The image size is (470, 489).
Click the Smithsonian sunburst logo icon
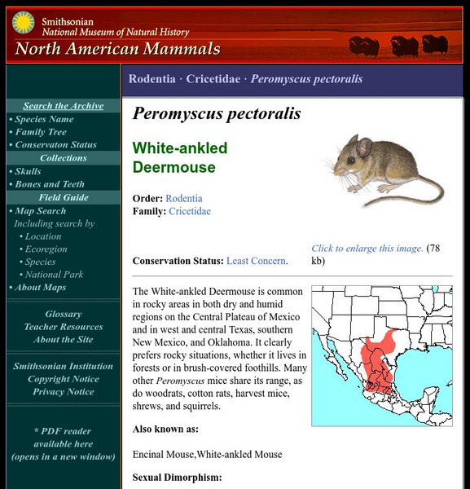[x=24, y=23]
